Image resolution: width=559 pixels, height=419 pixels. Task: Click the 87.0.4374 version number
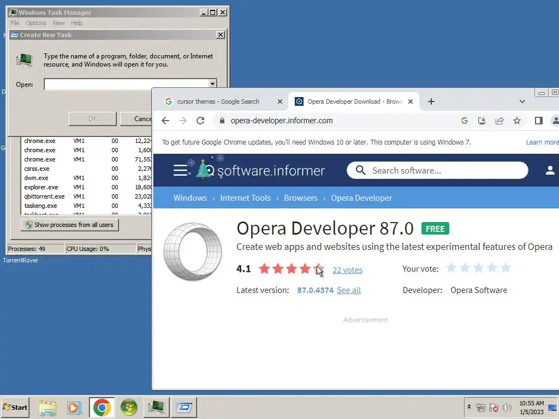(315, 290)
